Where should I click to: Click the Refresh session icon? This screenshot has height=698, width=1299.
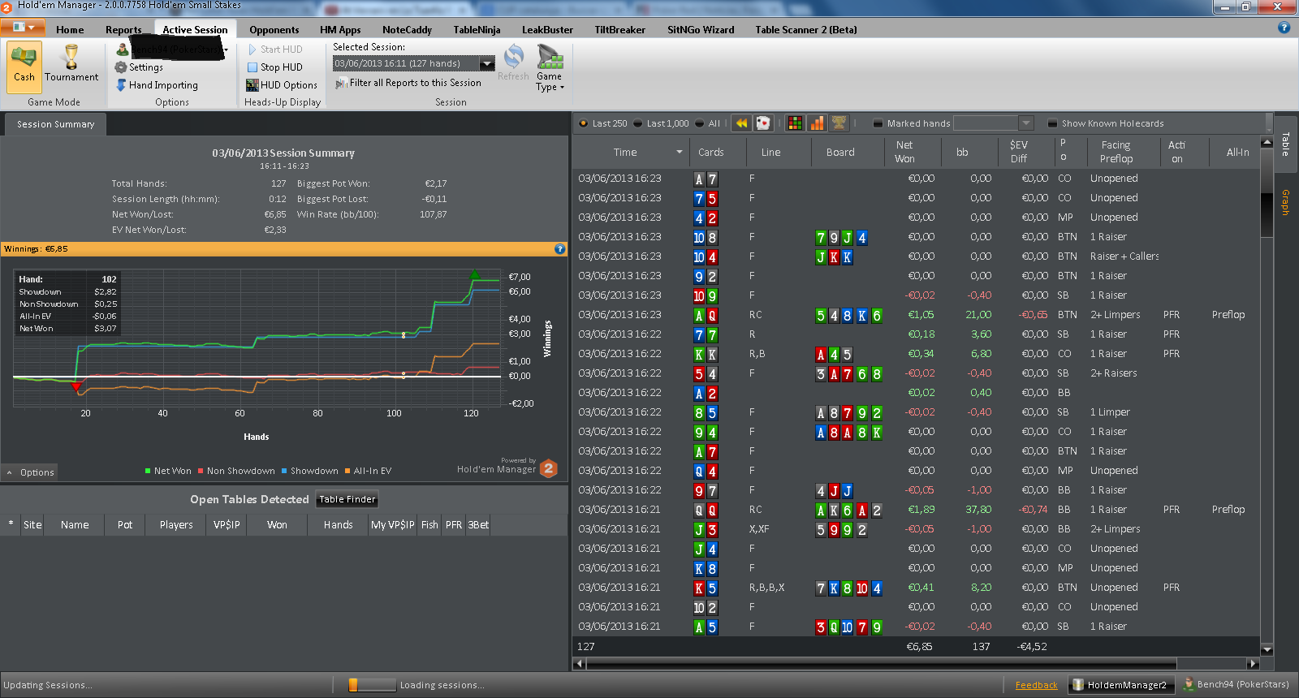[513, 62]
